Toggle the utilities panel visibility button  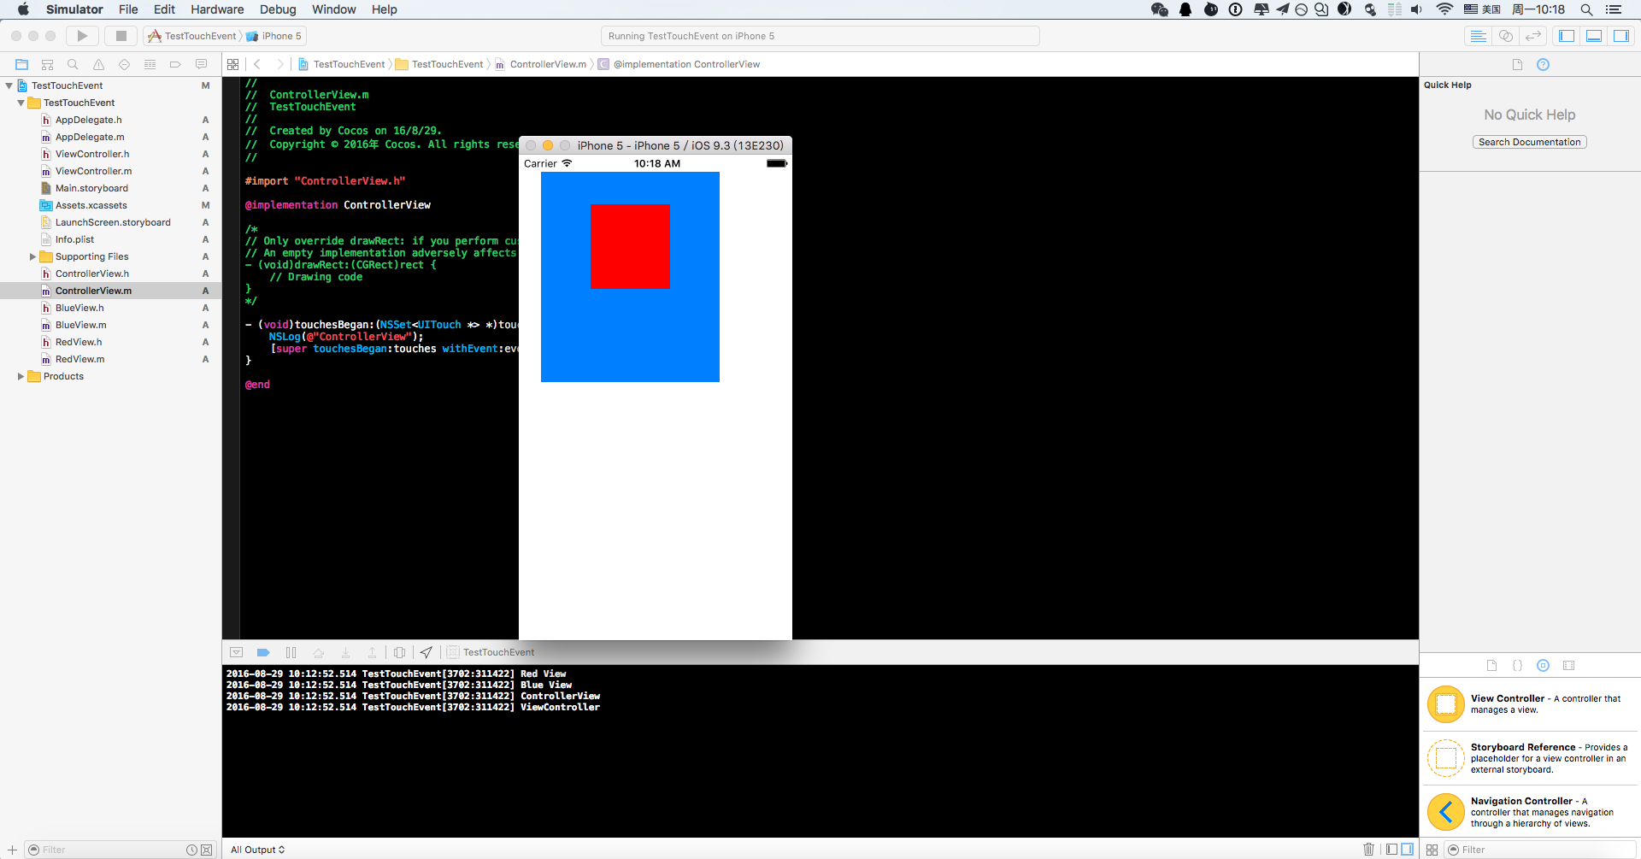point(1620,36)
